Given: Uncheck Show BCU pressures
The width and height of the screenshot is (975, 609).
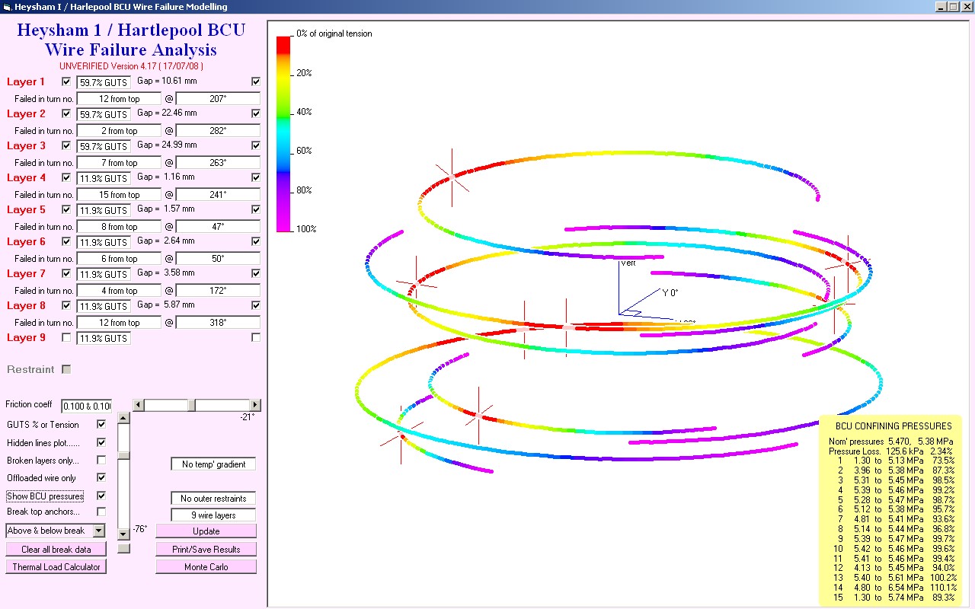Looking at the screenshot, I should [x=101, y=496].
